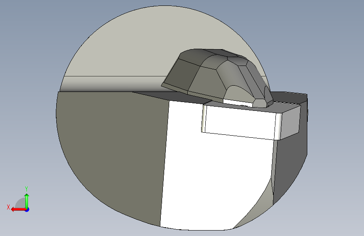Click the green Y axis arrow of the triad

(27, 201)
